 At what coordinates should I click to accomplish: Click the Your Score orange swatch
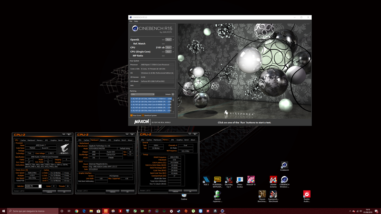131,115
